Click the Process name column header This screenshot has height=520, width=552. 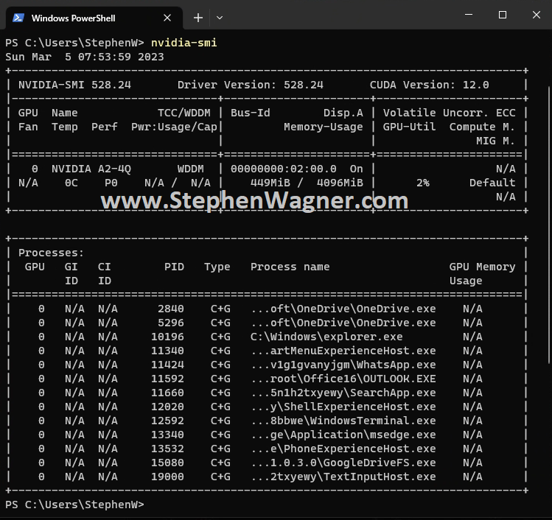290,267
